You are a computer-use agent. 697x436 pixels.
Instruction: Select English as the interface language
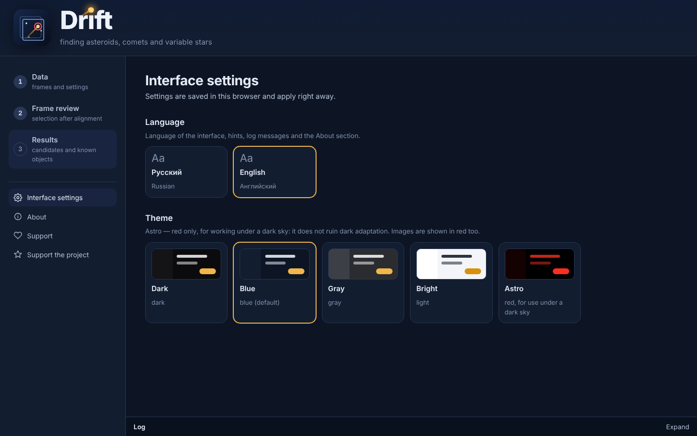pos(274,172)
